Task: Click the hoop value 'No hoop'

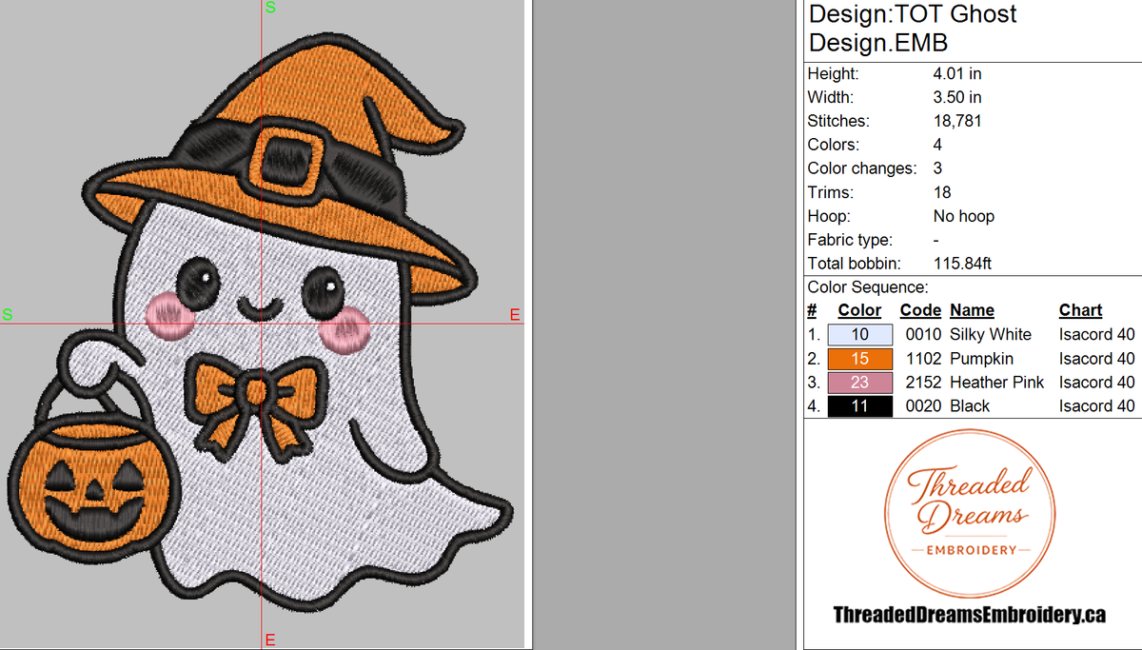Action: pyautogui.click(x=964, y=216)
